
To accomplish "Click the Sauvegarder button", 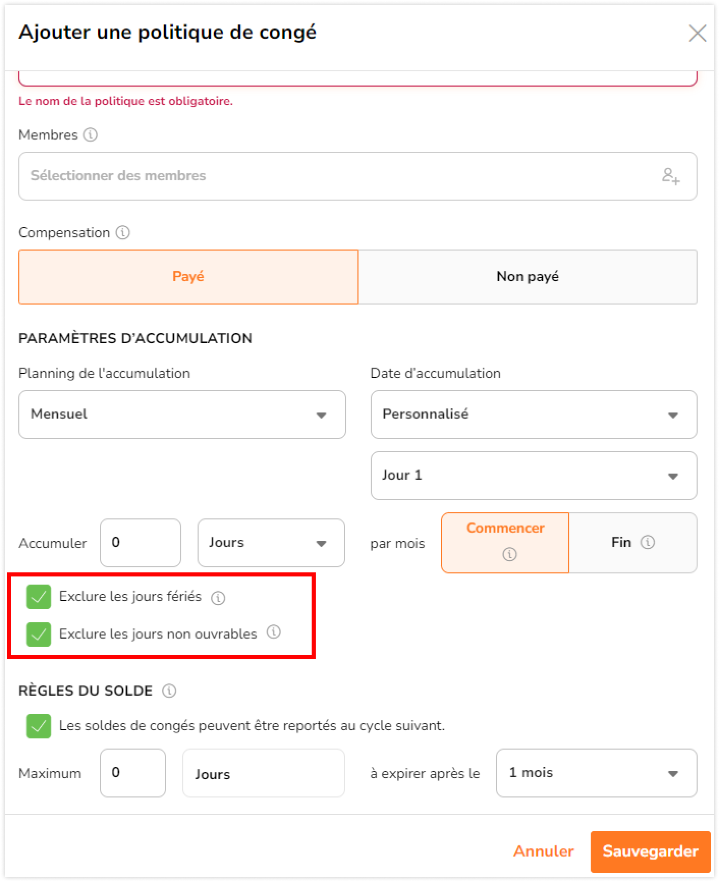I will [650, 852].
